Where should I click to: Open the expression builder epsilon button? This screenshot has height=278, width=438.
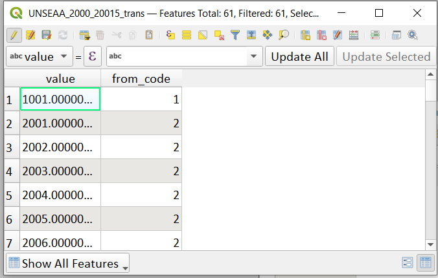(x=93, y=56)
